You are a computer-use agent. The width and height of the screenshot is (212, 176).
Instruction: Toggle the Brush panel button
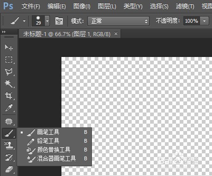pyautogui.click(x=59, y=21)
